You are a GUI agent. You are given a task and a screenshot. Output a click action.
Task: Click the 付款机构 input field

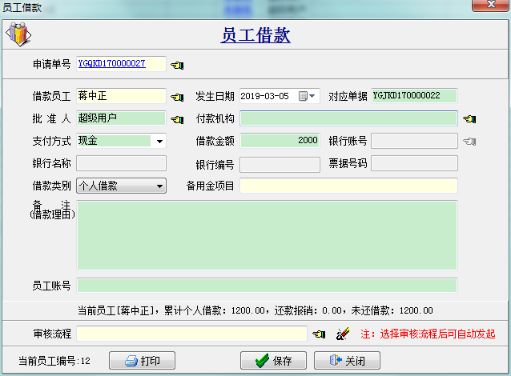tap(348, 118)
